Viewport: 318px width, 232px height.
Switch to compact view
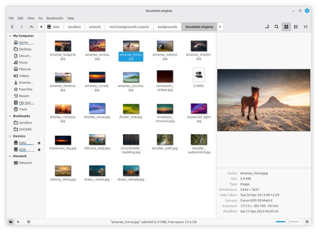click(306, 27)
